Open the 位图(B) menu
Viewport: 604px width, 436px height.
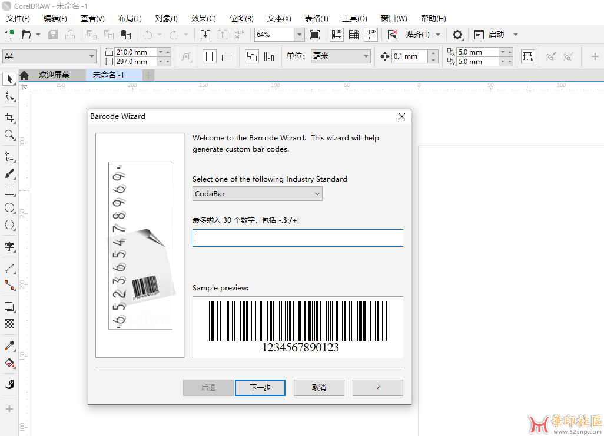(x=241, y=18)
